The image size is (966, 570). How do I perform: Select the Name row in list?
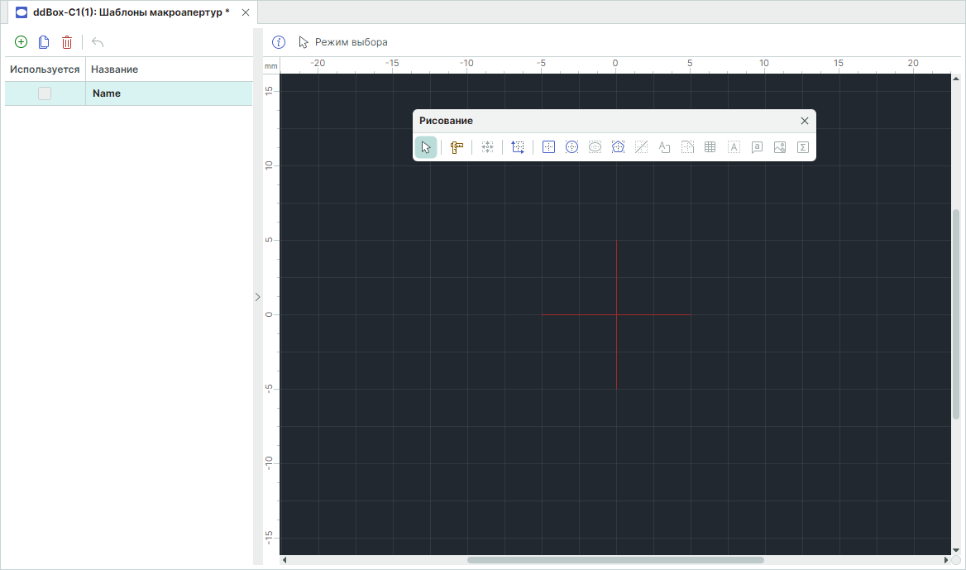pyautogui.click(x=165, y=94)
